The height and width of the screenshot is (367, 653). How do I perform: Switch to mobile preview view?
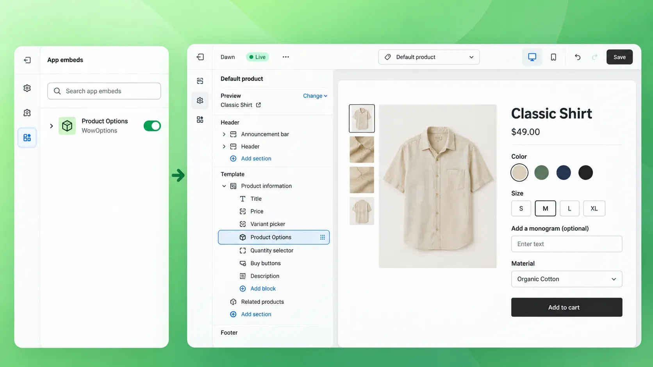click(x=553, y=57)
